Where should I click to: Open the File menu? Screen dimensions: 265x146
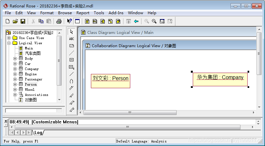click(x=8, y=13)
